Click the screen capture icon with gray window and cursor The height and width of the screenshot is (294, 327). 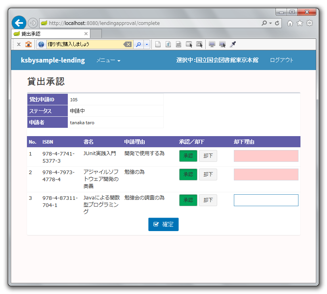[x=199, y=44]
